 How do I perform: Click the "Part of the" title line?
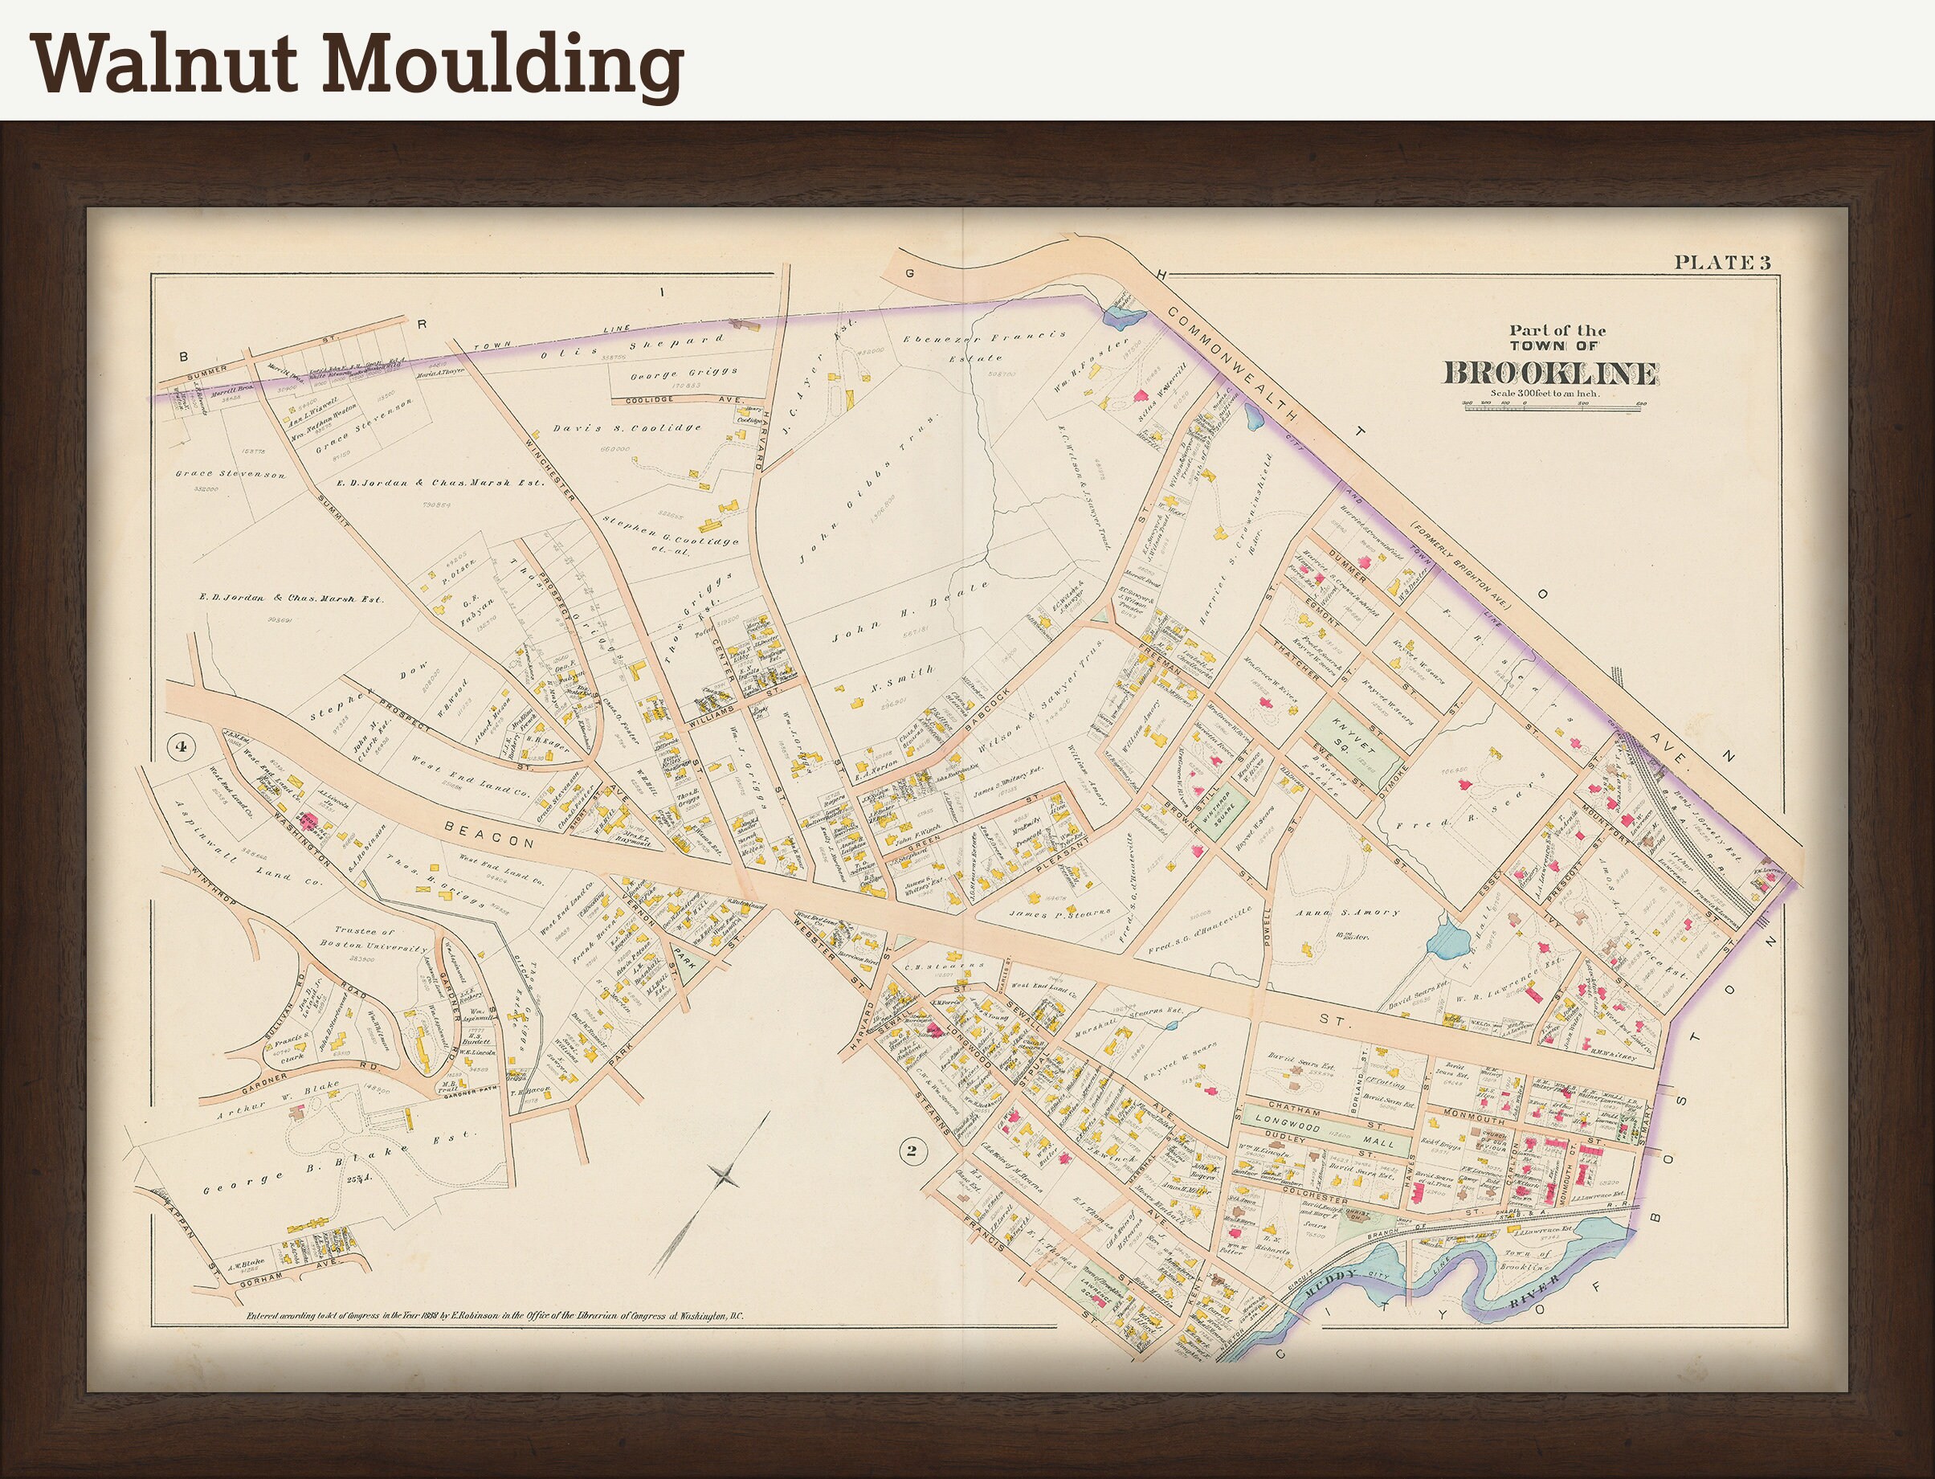tap(1557, 331)
